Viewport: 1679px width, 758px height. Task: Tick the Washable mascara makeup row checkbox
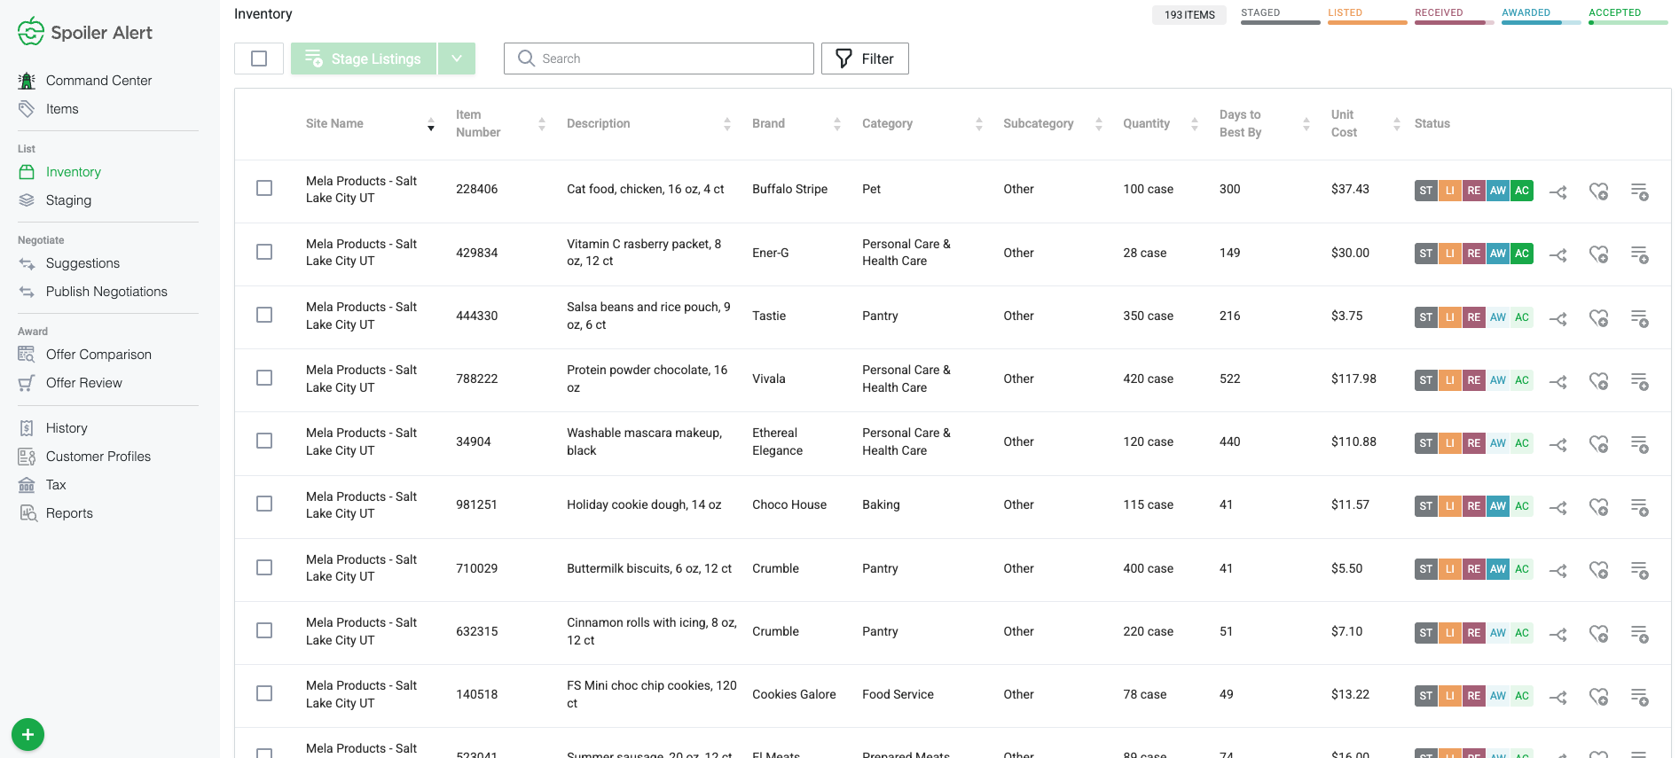tap(264, 441)
